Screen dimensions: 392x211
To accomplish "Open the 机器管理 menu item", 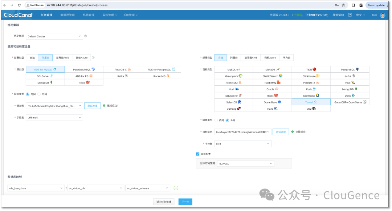I will (89, 15).
